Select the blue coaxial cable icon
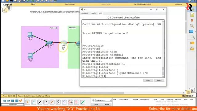Image resolution: width=197 pixels, height=111 pixels. [x=64, y=102]
